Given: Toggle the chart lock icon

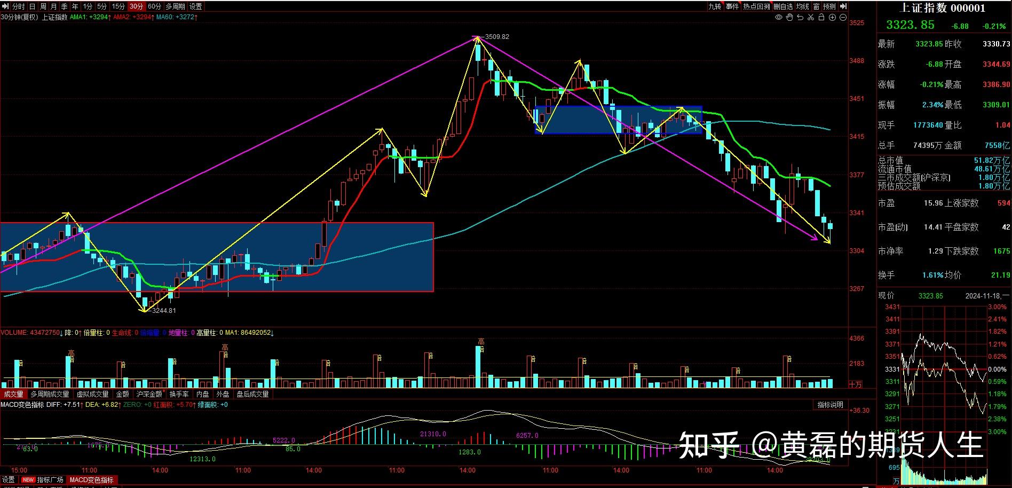Looking at the screenshot, I should (821, 18).
